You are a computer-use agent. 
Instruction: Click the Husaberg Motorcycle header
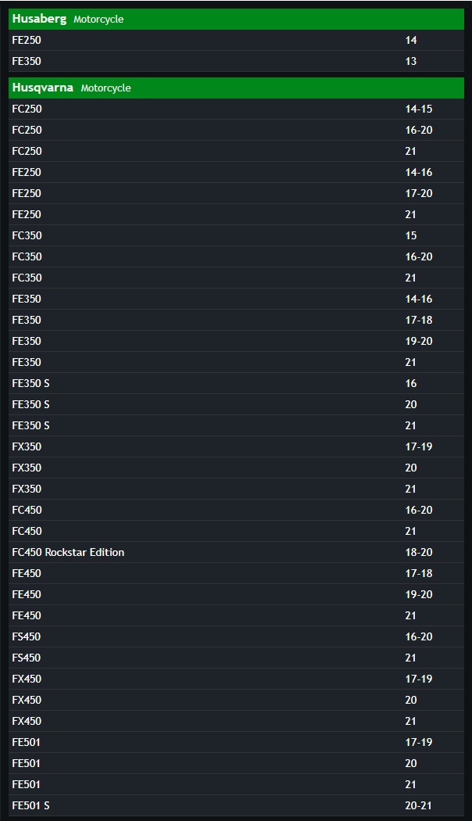[x=236, y=20]
